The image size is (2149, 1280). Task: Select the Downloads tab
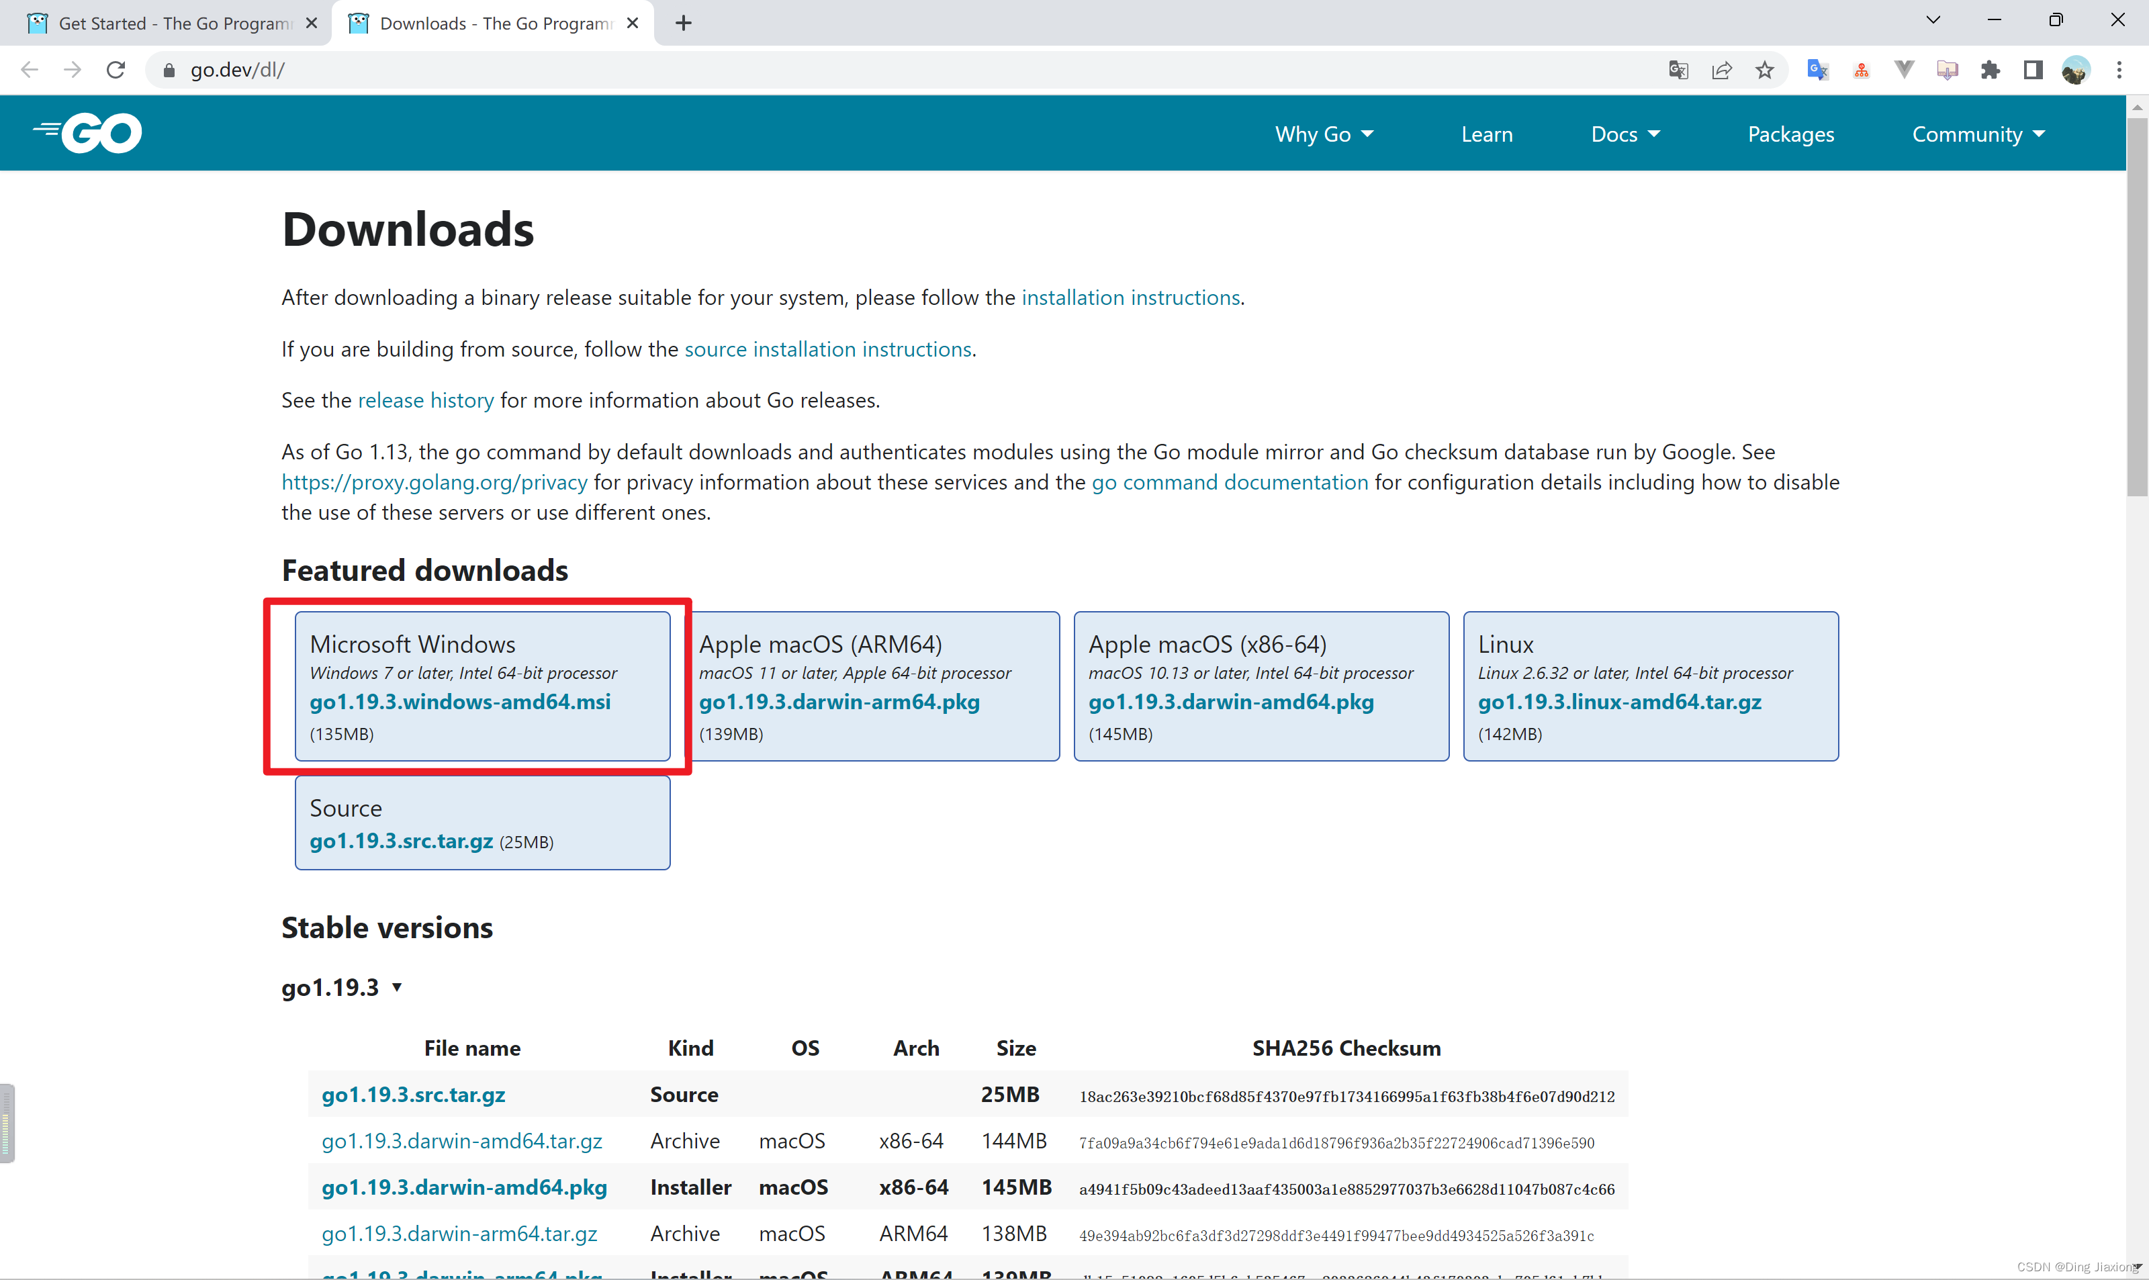(494, 24)
